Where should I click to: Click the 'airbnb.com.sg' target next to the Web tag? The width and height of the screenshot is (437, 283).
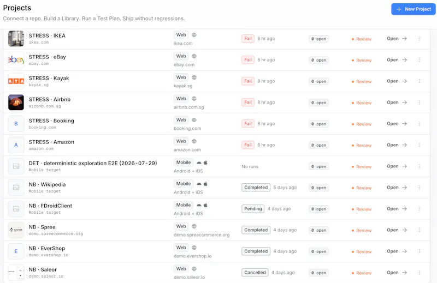pos(188,107)
